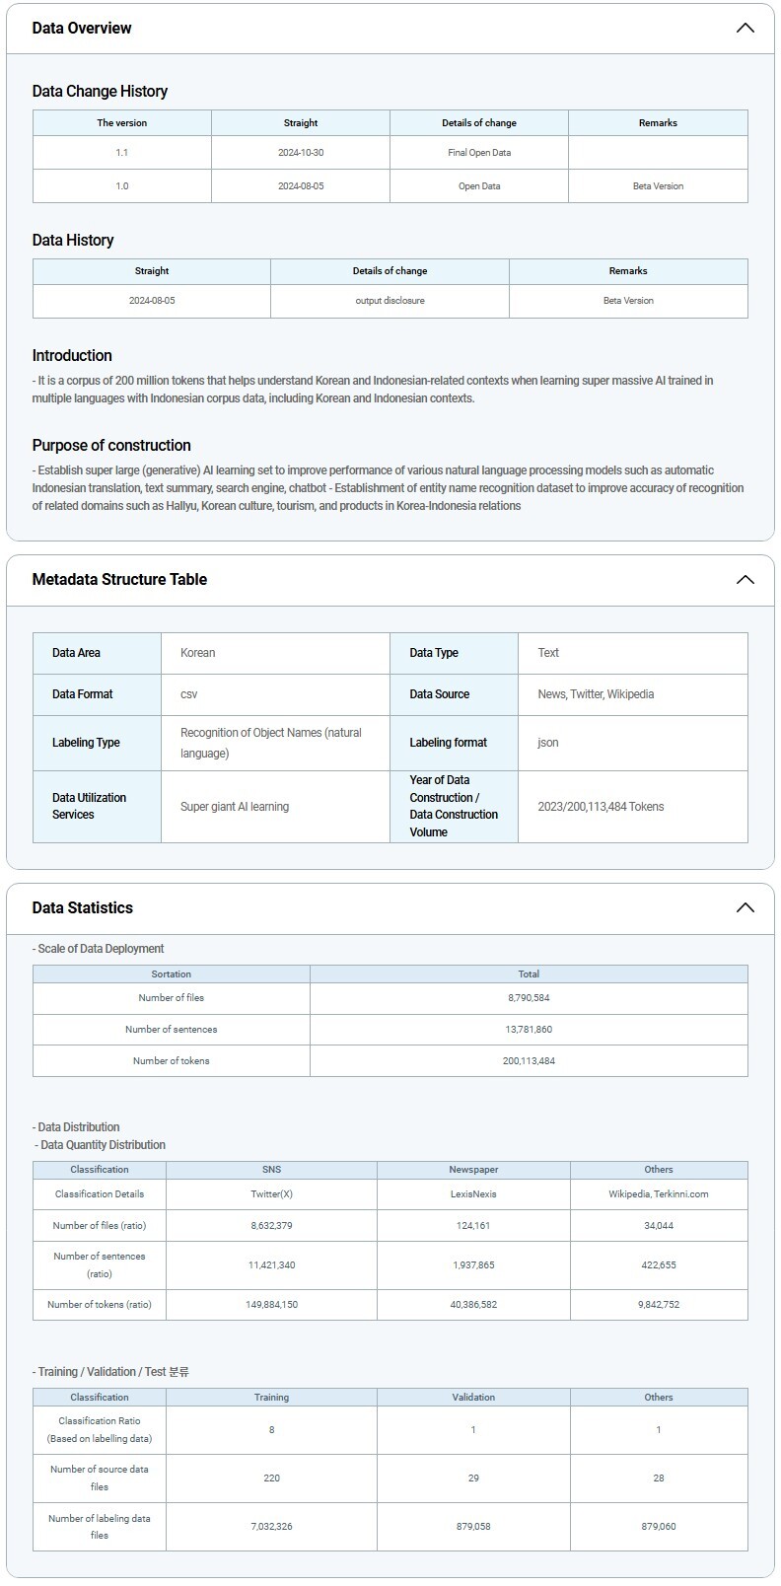Screen dimensions: 781x1586
Task: Click the LexisNexis classification detail cell
Action: [473, 1194]
